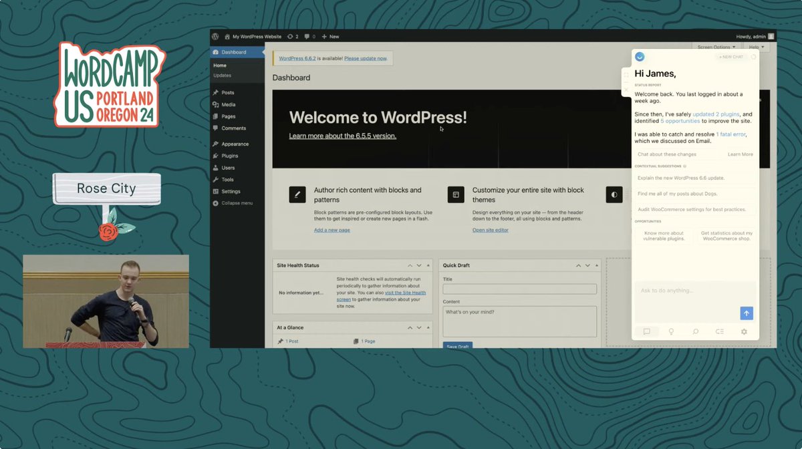Open the comments bubble in the admin bar
802x449 pixels.
[x=309, y=37]
